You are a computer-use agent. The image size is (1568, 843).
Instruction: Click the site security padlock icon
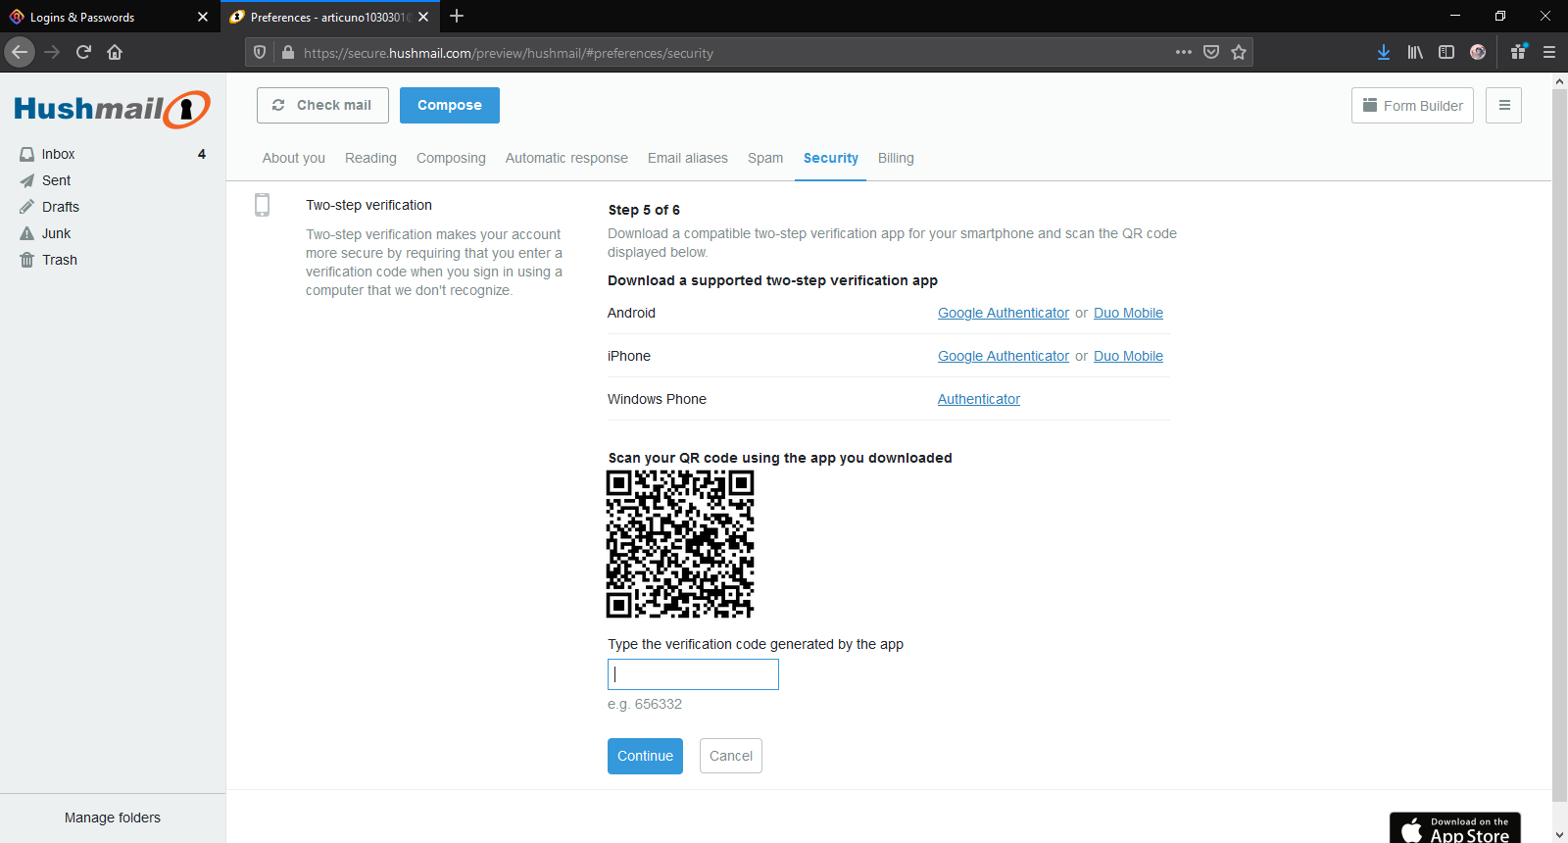(x=288, y=53)
